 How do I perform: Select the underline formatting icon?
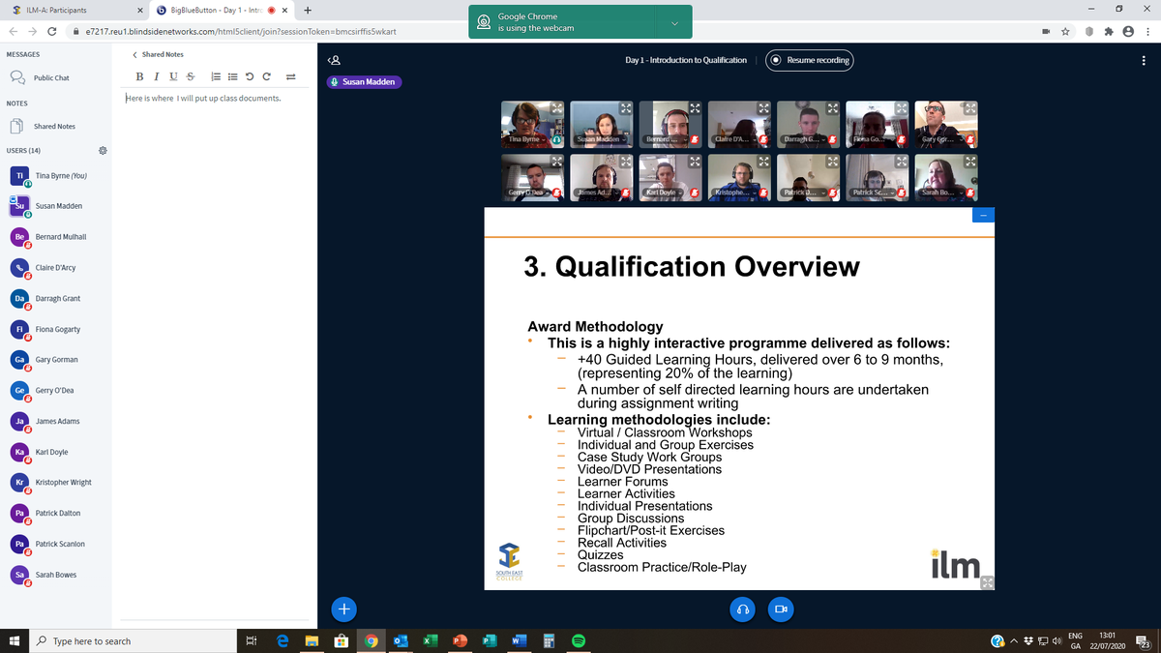click(172, 76)
